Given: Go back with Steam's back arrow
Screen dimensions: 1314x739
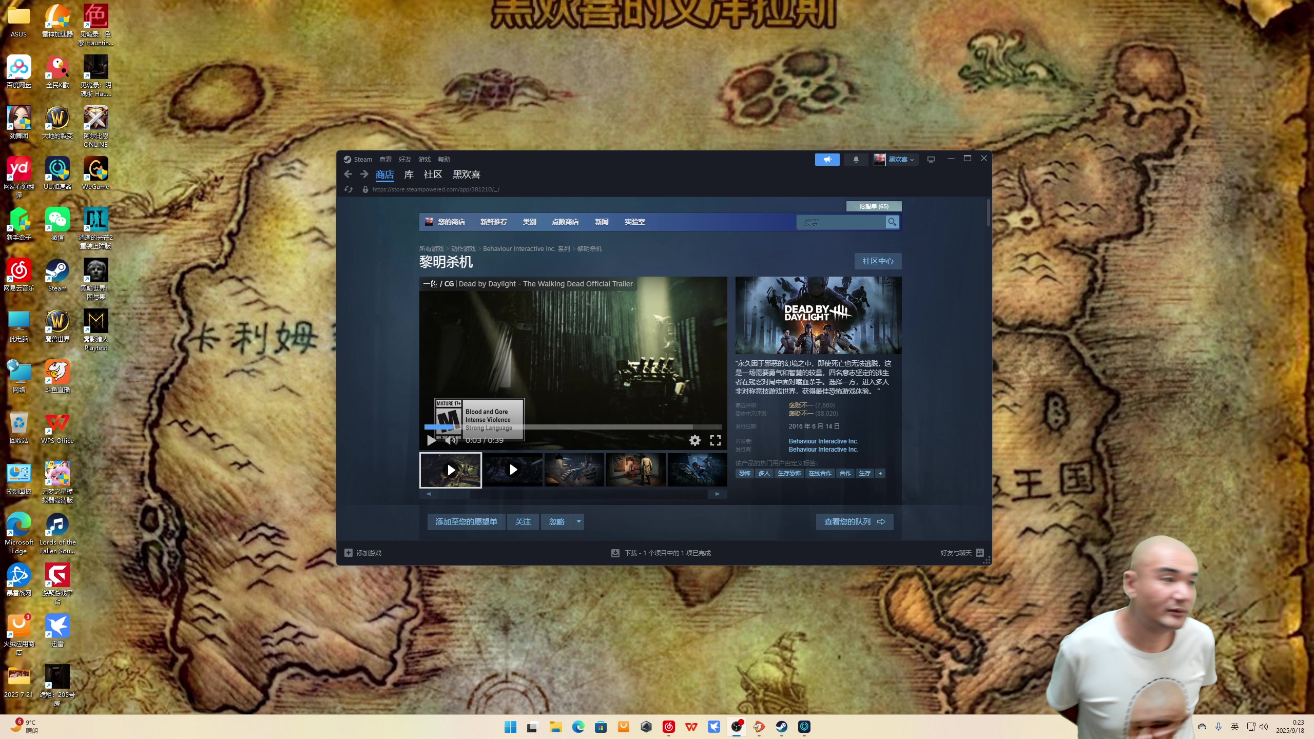Looking at the screenshot, I should pos(348,174).
